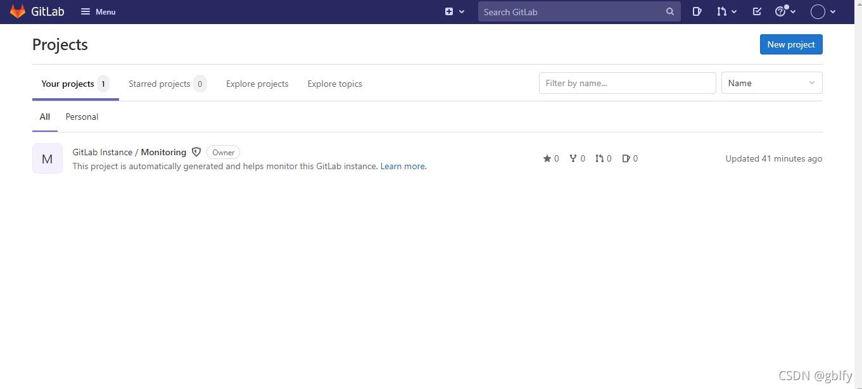862x389 pixels.
Task: Click the issues count icon in project row
Action: click(x=626, y=158)
